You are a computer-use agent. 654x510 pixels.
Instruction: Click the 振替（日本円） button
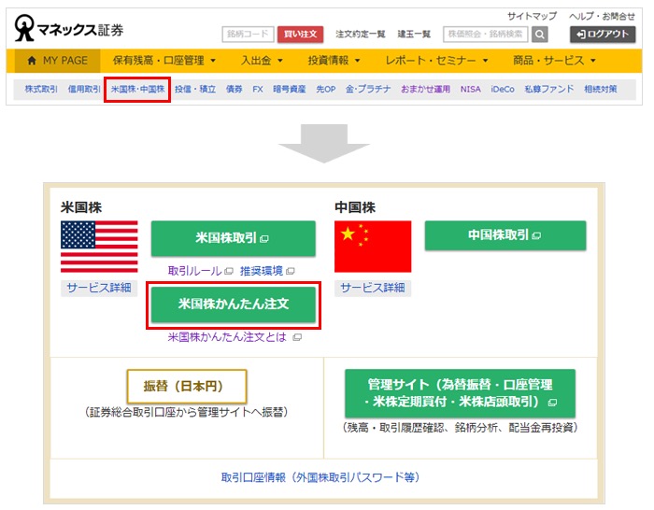click(187, 386)
